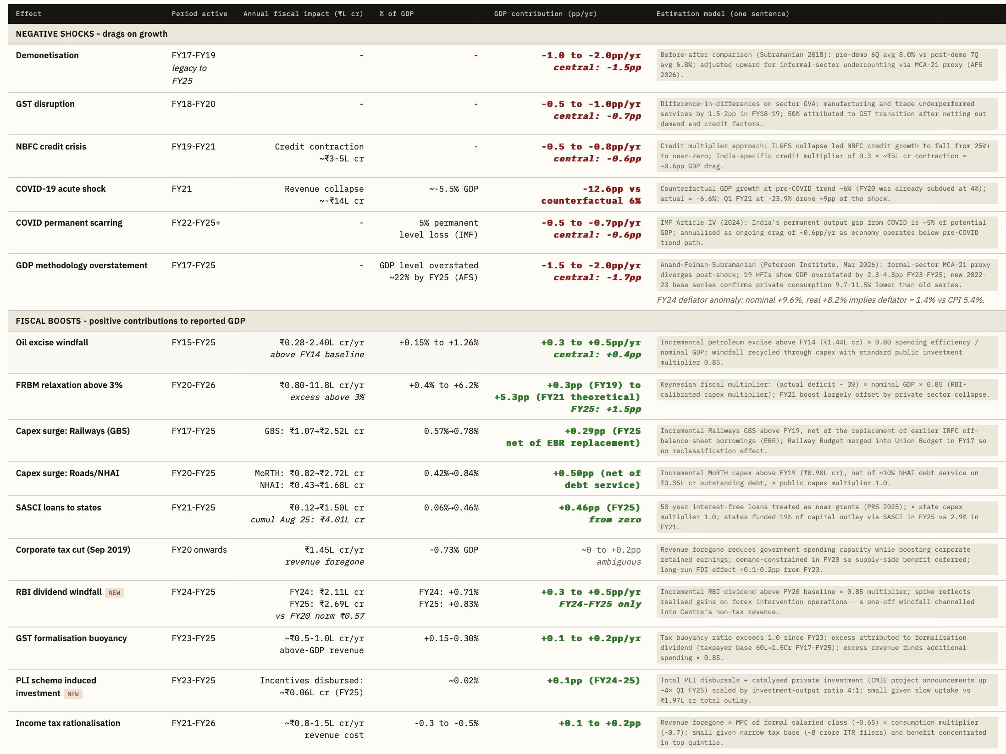The height and width of the screenshot is (754, 1006).
Task: Select the NEGATIVE SHOCKS section heading
Action: [x=92, y=34]
